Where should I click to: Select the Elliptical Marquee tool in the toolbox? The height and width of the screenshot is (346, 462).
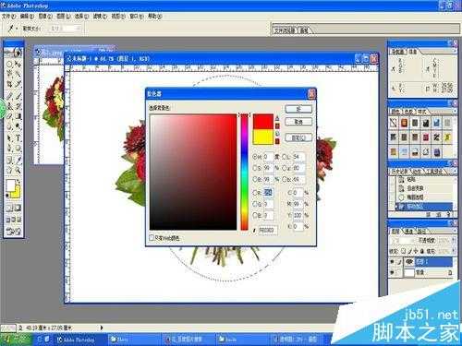tap(9, 65)
